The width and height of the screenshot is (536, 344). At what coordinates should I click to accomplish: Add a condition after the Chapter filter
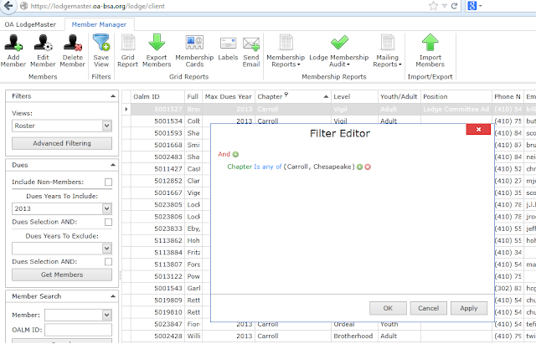point(359,167)
